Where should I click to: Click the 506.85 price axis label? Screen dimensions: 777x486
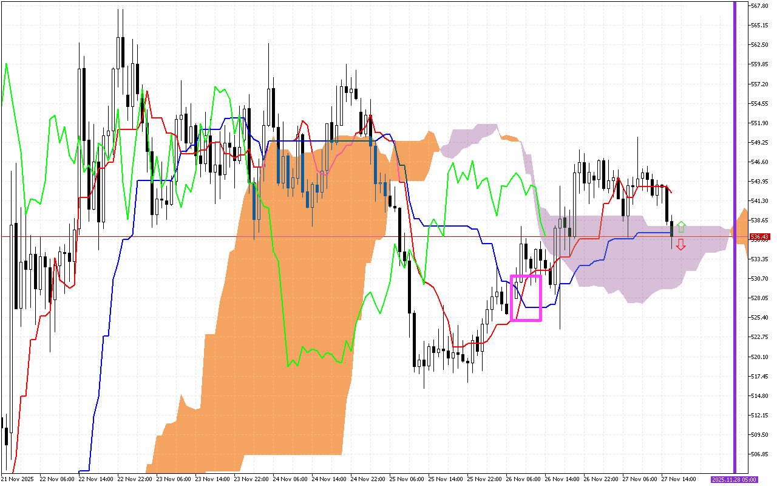click(x=760, y=454)
